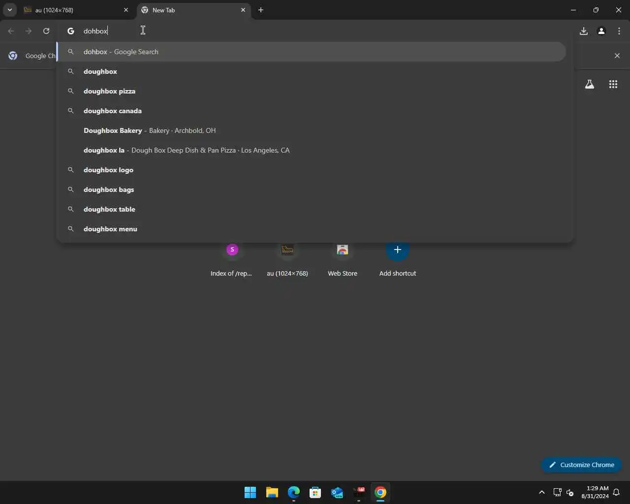Open the Chrome three-dot menu
Viewport: 630px width, 504px height.
(619, 31)
